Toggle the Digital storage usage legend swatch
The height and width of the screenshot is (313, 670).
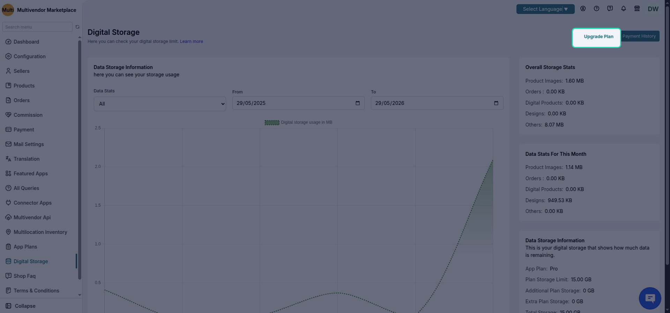272,122
